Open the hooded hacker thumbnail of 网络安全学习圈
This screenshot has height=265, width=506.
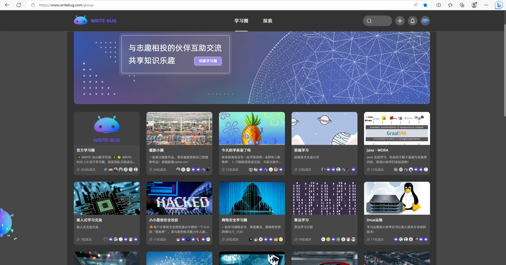(252, 198)
